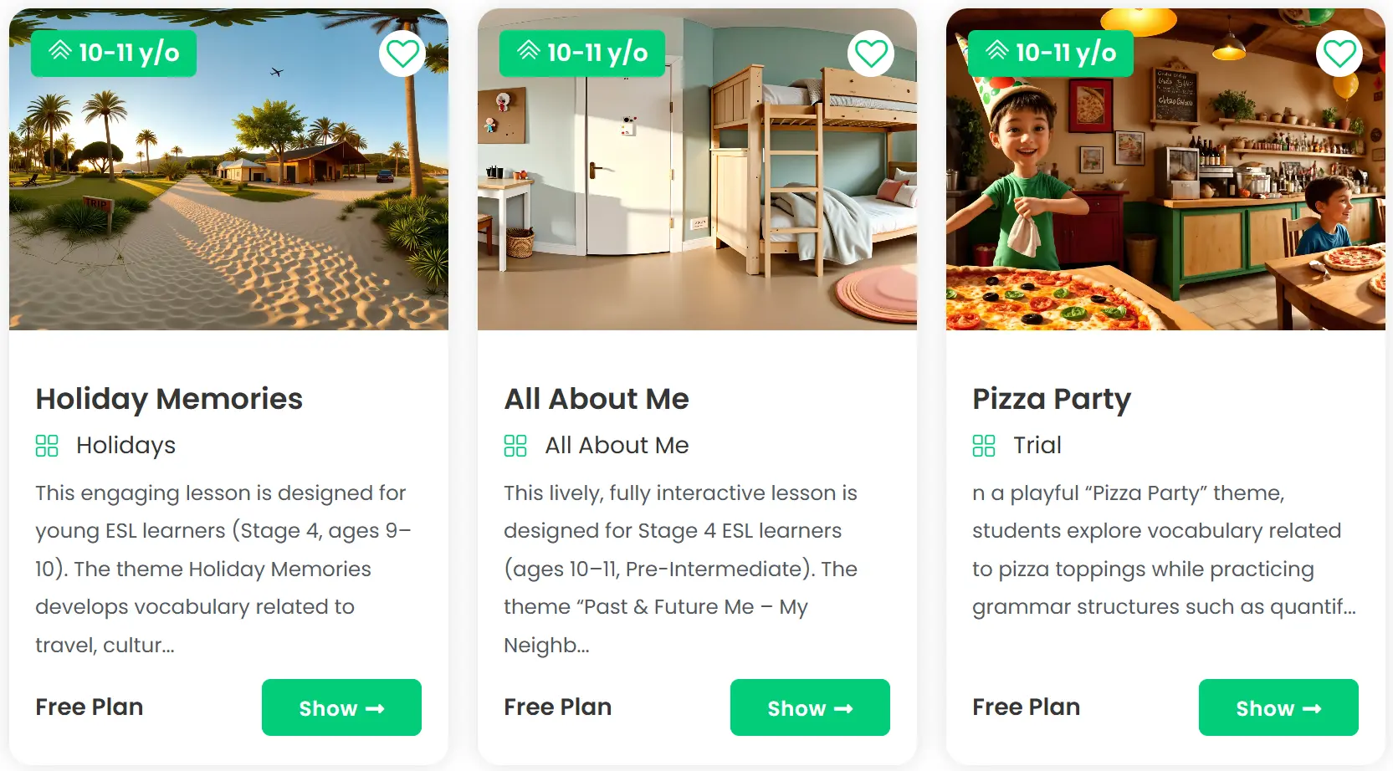Click the grid icon next to All About Me category
The height and width of the screenshot is (771, 1393).
(x=515, y=446)
